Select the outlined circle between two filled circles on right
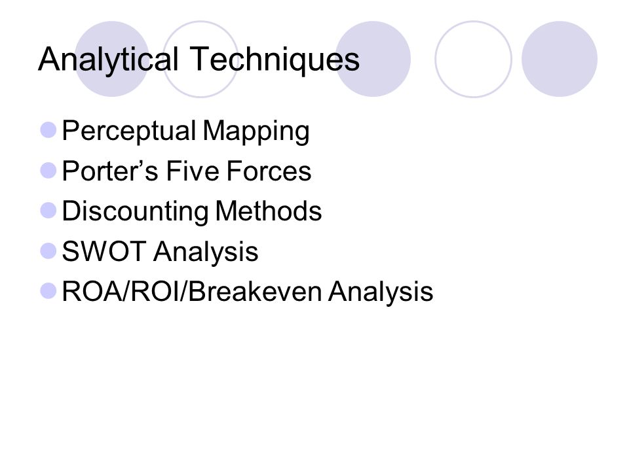Viewport: 629px width, 471px height. pyautogui.click(x=473, y=59)
